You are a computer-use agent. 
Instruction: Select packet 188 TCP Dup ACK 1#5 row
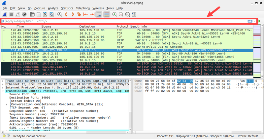click(127, 64)
